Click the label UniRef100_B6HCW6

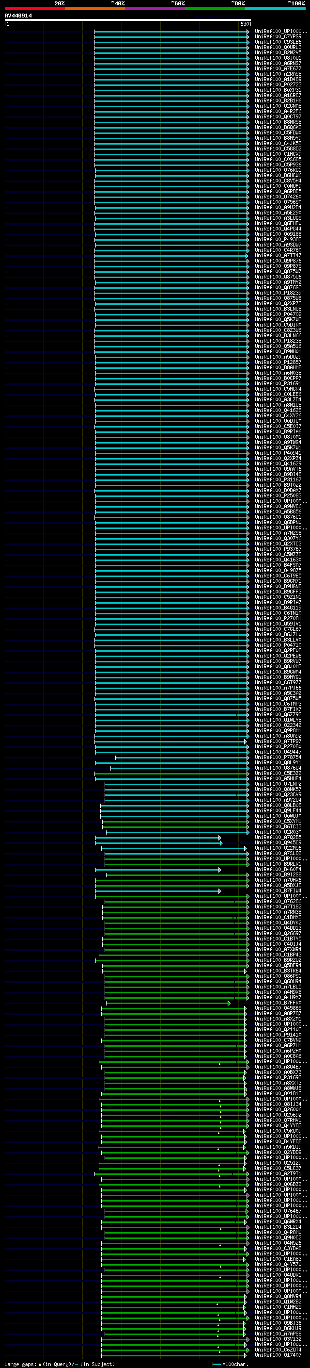pos(278,175)
